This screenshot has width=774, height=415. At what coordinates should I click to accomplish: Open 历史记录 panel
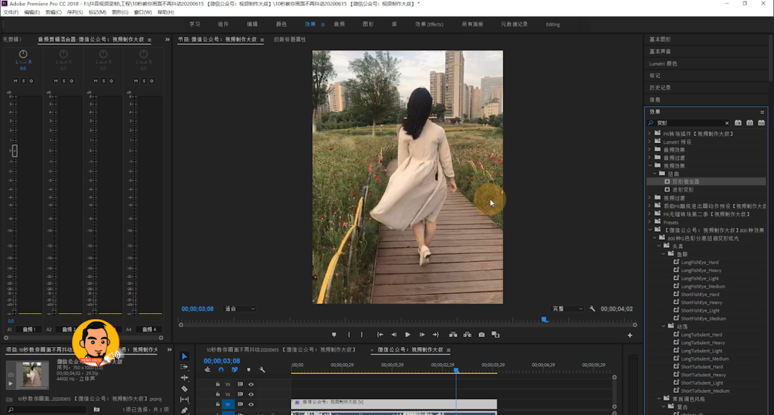(x=660, y=88)
